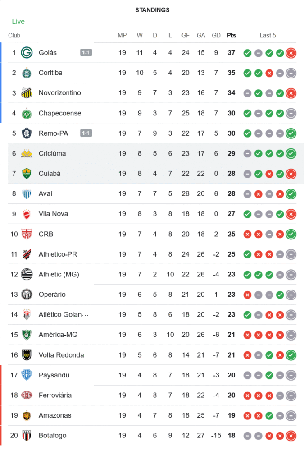Open the Criciúma club crest

click(27, 153)
